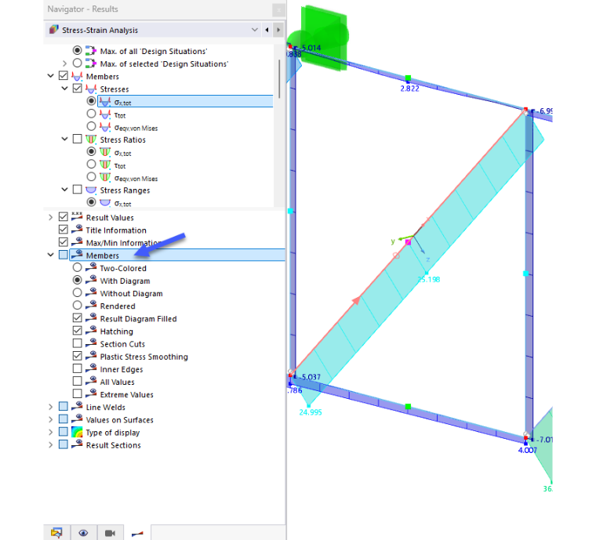The image size is (596, 540).
Task: Go to next analysis with right arrow
Action: [x=278, y=30]
